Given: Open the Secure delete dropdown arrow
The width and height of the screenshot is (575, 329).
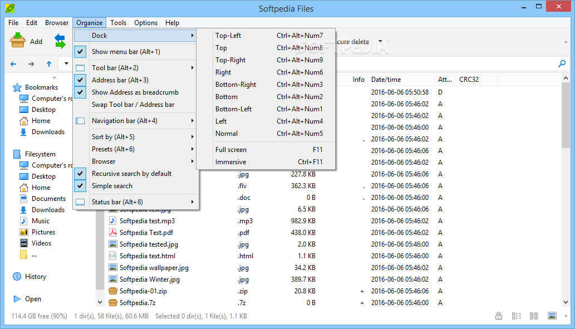Looking at the screenshot, I should [380, 41].
